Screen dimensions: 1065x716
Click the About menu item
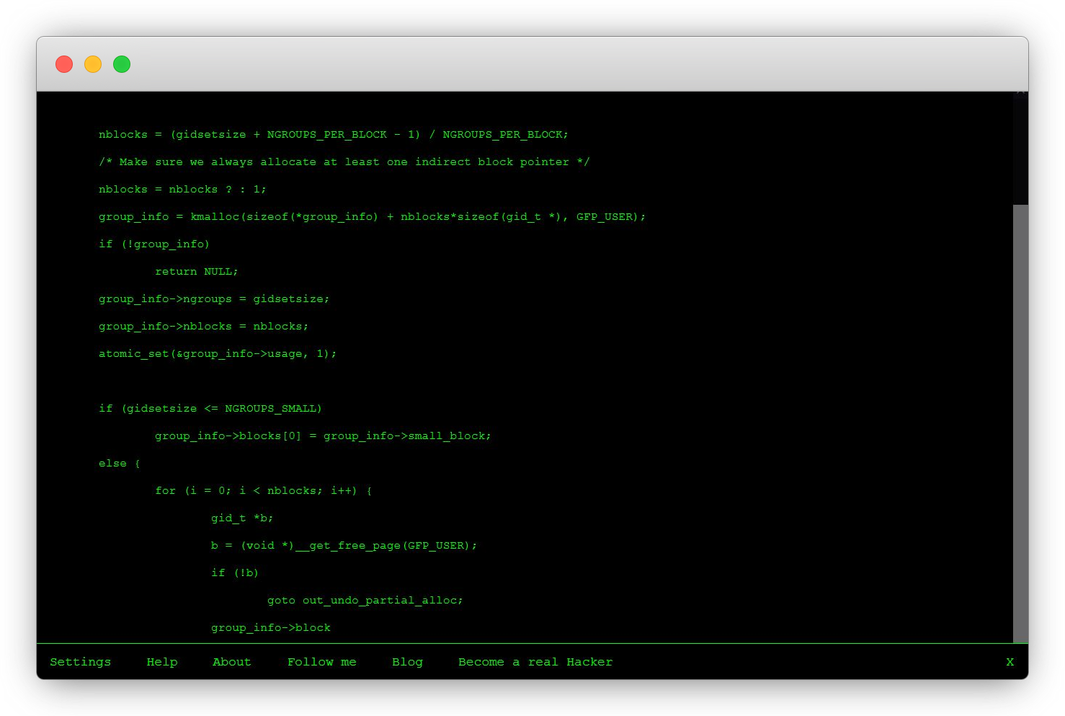(231, 661)
